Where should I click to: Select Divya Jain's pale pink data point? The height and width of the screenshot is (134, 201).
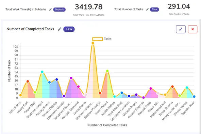[x=158, y=93]
